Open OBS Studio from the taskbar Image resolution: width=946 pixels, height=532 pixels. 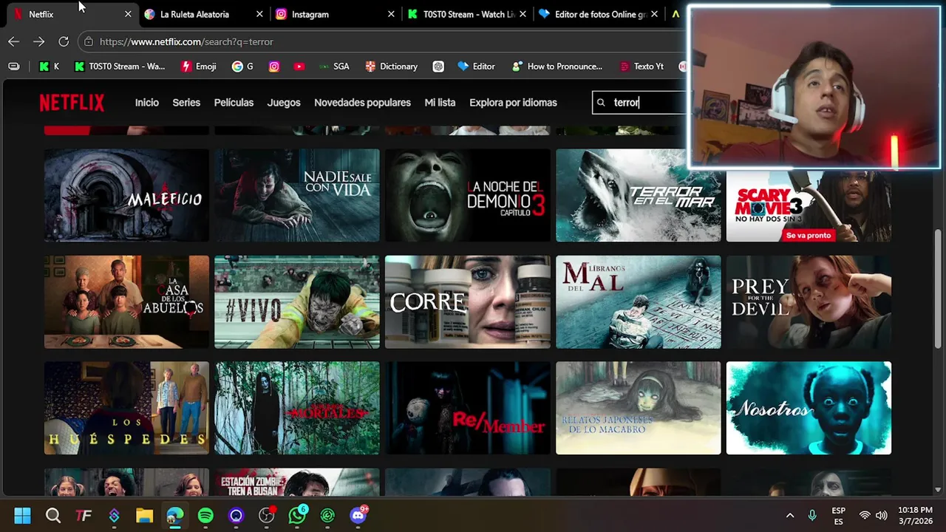tap(267, 516)
